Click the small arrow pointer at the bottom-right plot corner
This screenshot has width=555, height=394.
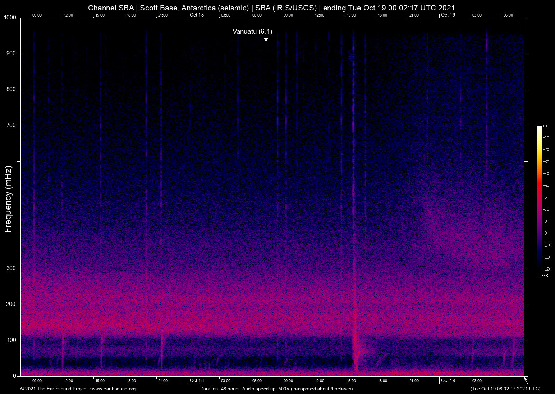point(526,380)
